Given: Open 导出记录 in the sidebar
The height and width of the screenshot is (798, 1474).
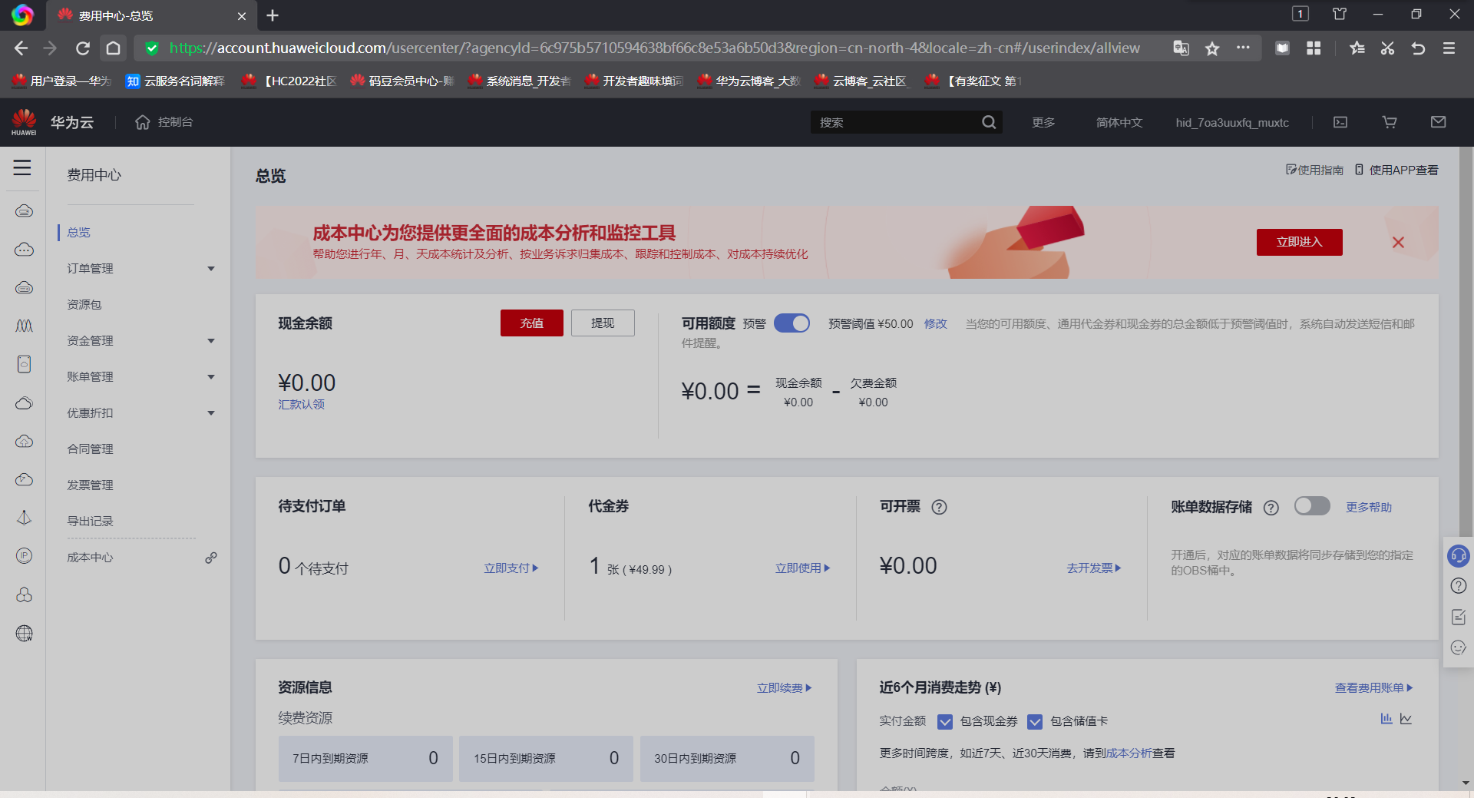Looking at the screenshot, I should click(x=90, y=522).
